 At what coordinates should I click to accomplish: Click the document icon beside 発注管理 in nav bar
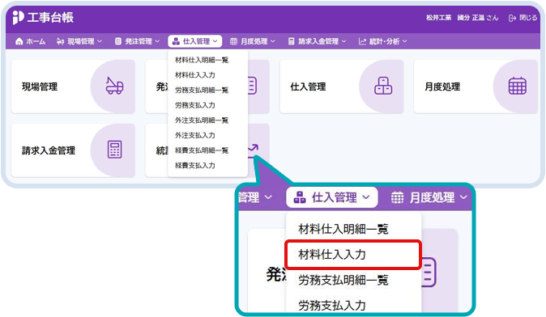[118, 41]
